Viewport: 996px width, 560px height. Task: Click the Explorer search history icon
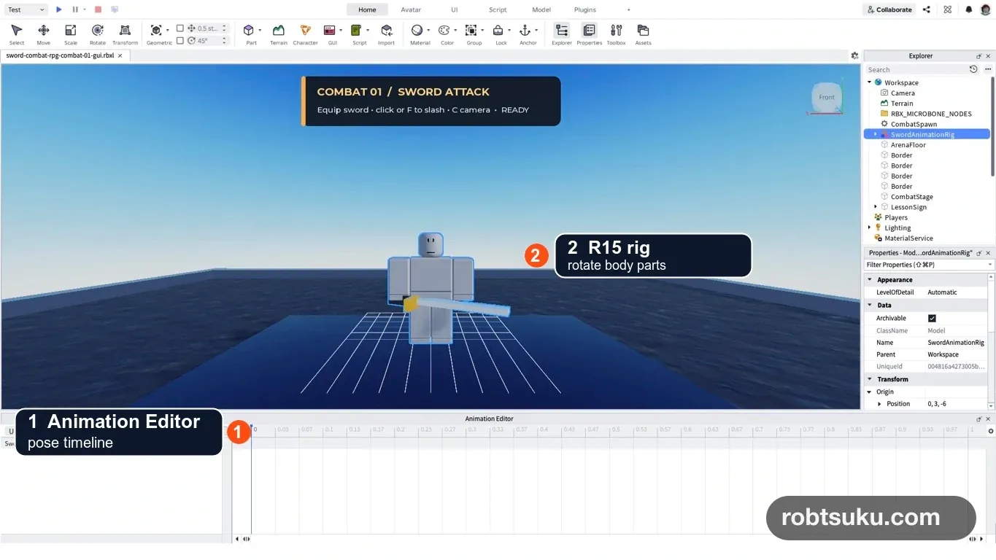(x=973, y=69)
